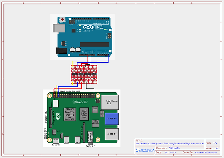
Task: Click the Arduino red RESET button
Action: tap(62, 19)
